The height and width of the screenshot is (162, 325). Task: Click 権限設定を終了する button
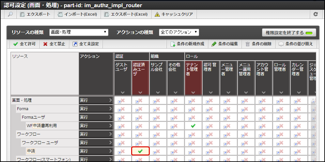tap(289, 33)
